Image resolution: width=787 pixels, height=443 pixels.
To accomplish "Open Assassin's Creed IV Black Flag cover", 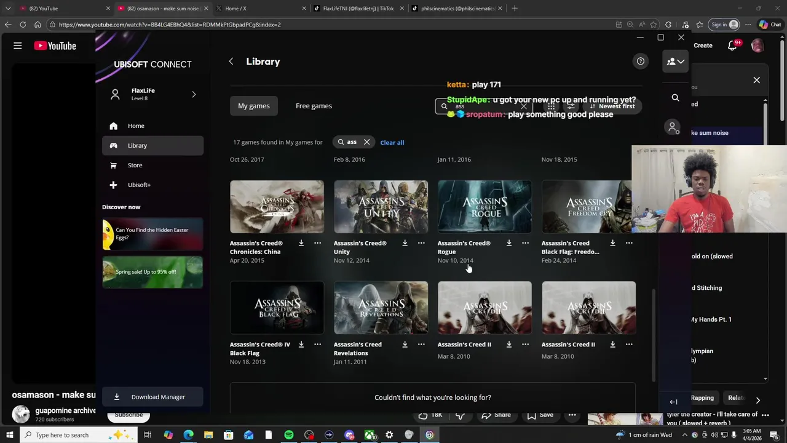I will point(277,308).
